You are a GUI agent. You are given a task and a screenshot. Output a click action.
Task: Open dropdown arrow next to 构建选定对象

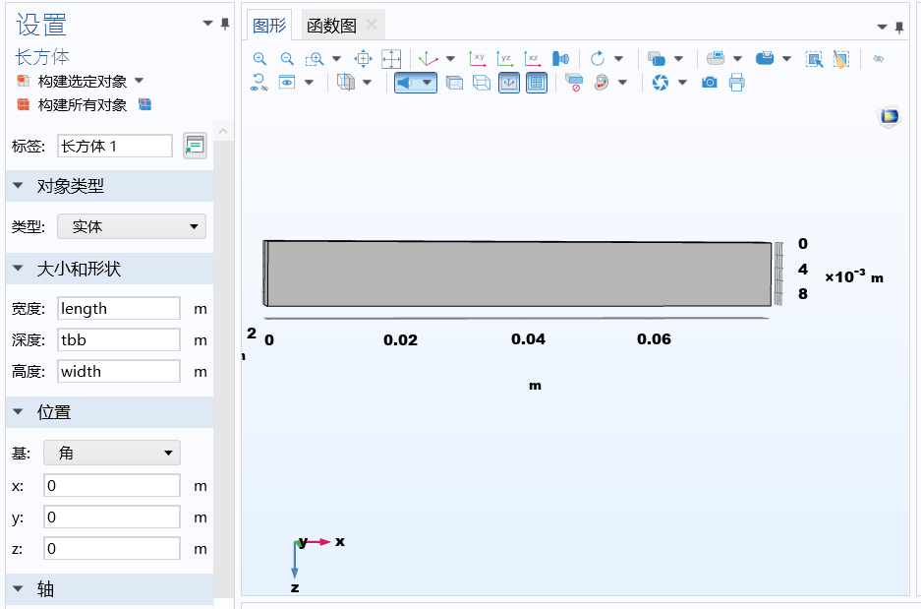pyautogui.click(x=140, y=81)
